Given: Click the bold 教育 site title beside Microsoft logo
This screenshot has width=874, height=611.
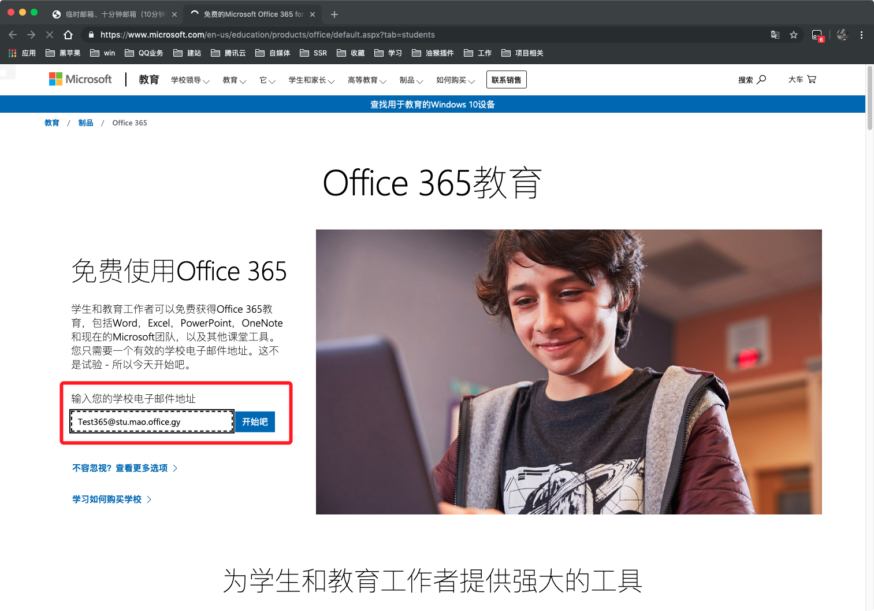Looking at the screenshot, I should point(149,80).
